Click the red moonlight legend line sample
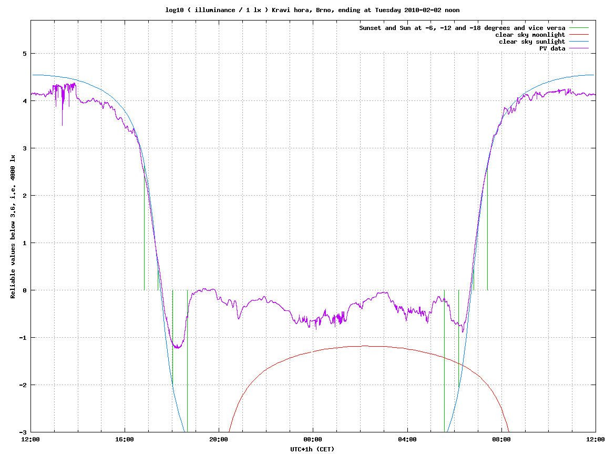The width and height of the screenshot is (605, 454). [x=579, y=35]
